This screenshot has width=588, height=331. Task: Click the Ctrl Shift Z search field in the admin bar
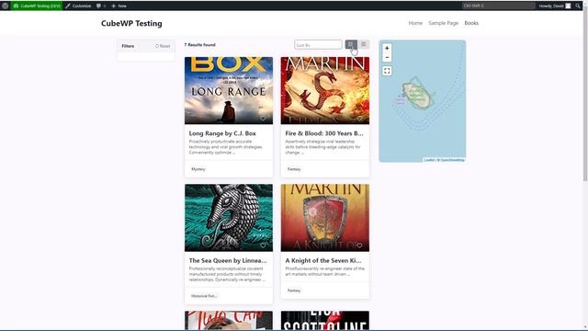click(x=498, y=6)
